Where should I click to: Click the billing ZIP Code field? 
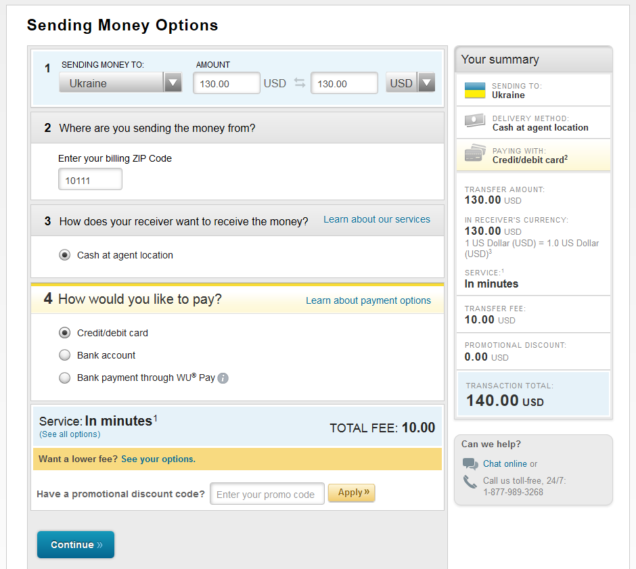click(90, 179)
